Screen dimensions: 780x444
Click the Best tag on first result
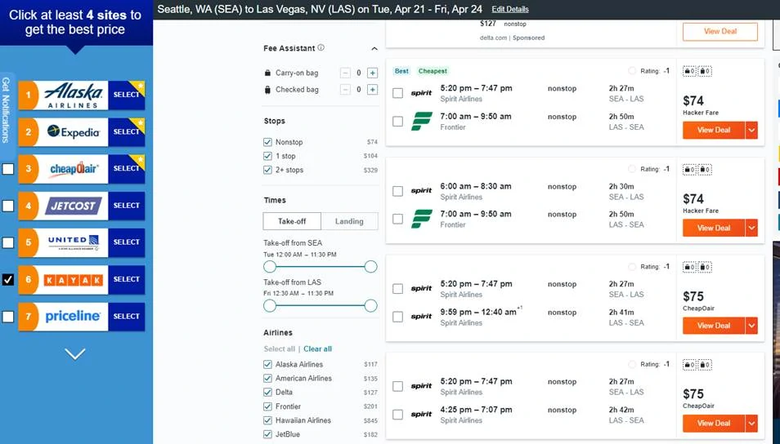pos(401,71)
